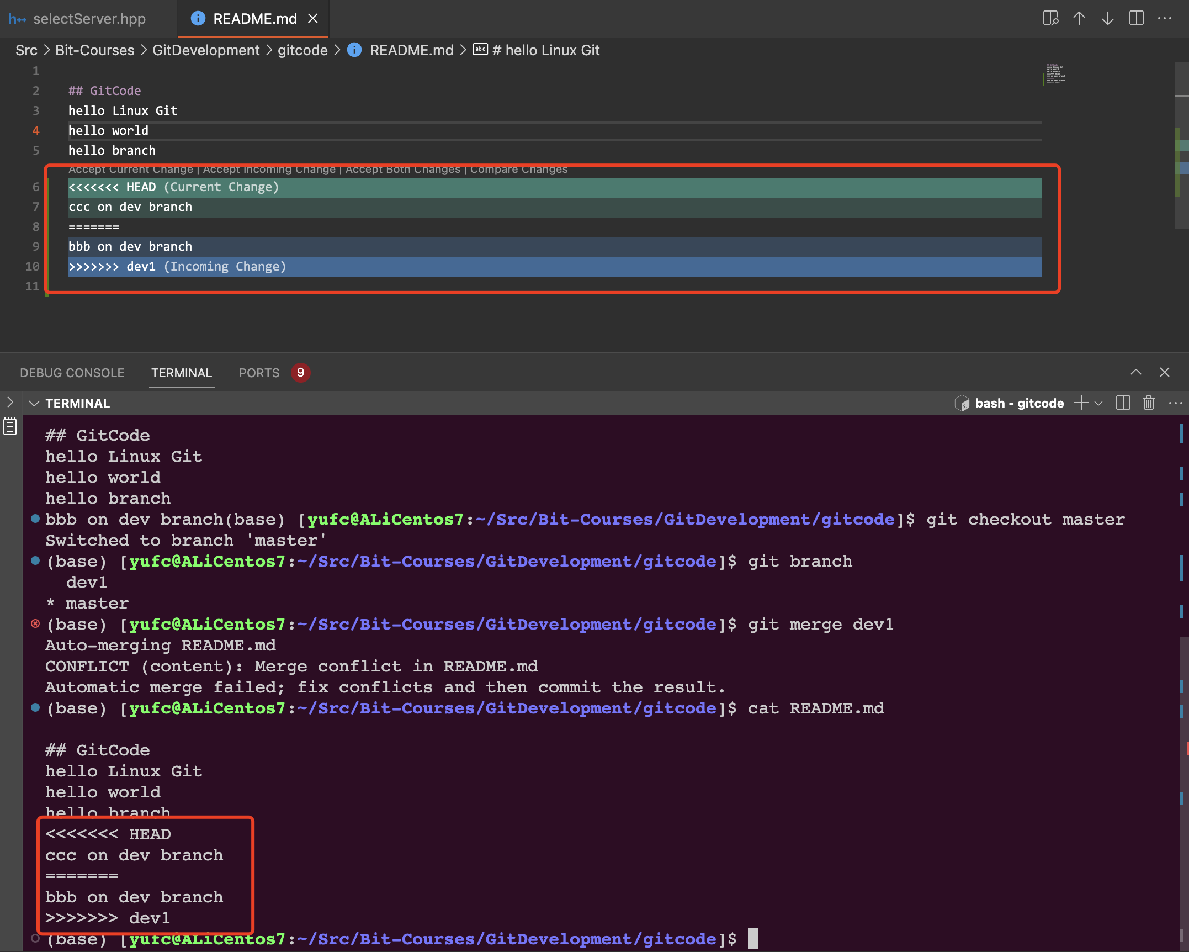Collapse the TERMINAL section header
1189x952 pixels.
(x=34, y=403)
